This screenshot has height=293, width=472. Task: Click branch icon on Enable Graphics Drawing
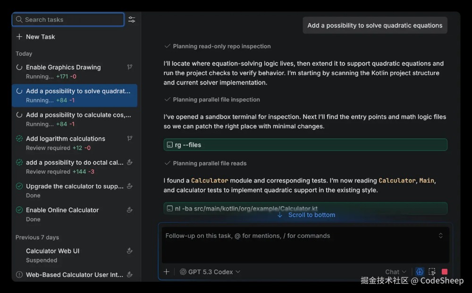(130, 67)
